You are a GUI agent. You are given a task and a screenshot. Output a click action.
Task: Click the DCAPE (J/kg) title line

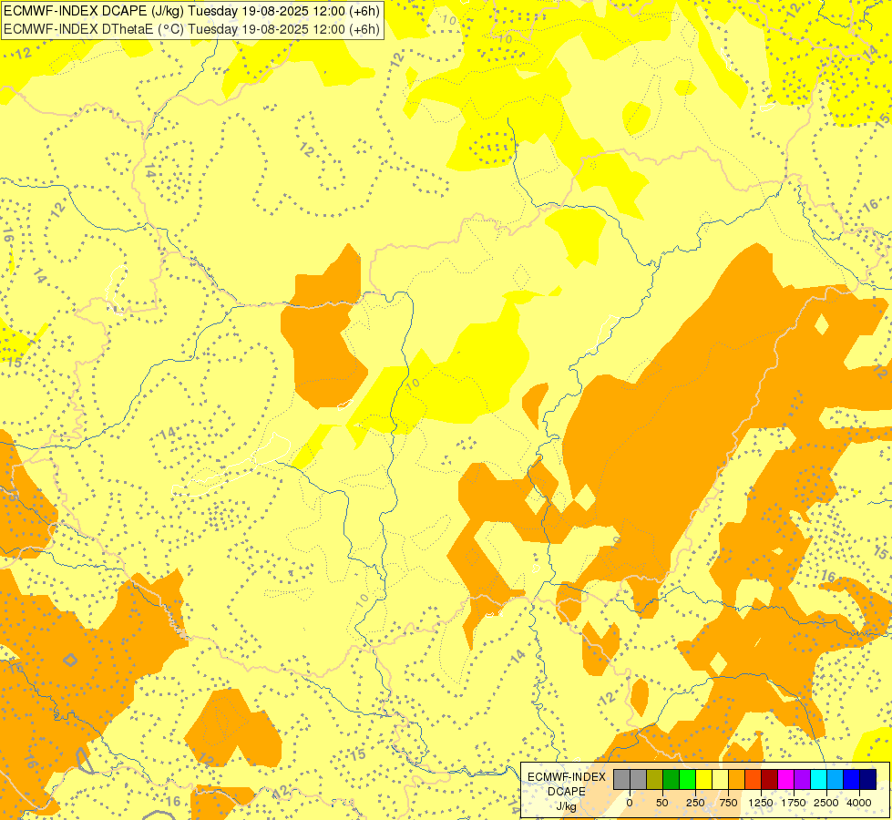point(191,10)
